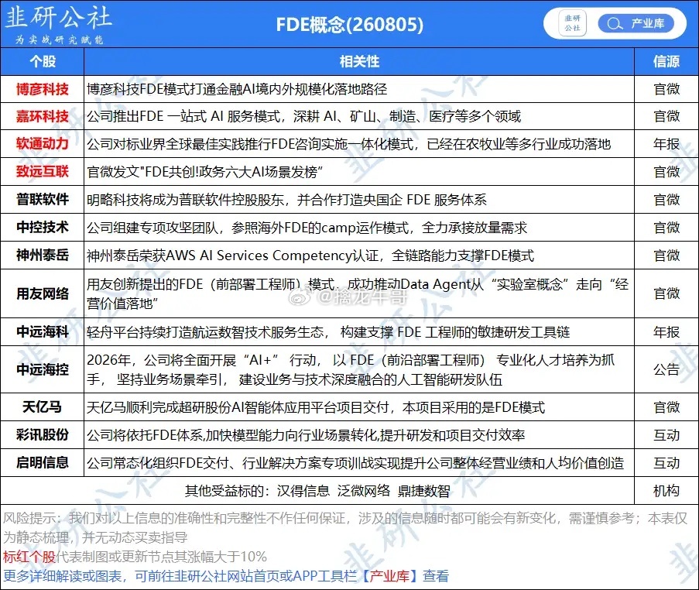Click stock name 启明信息

pyautogui.click(x=43, y=462)
